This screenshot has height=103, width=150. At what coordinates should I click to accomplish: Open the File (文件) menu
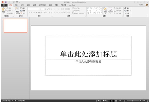[4, 5]
